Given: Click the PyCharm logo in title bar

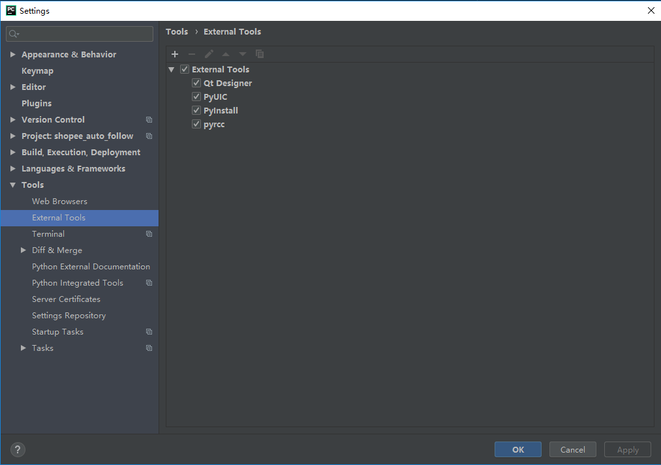Looking at the screenshot, I should tap(11, 10).
